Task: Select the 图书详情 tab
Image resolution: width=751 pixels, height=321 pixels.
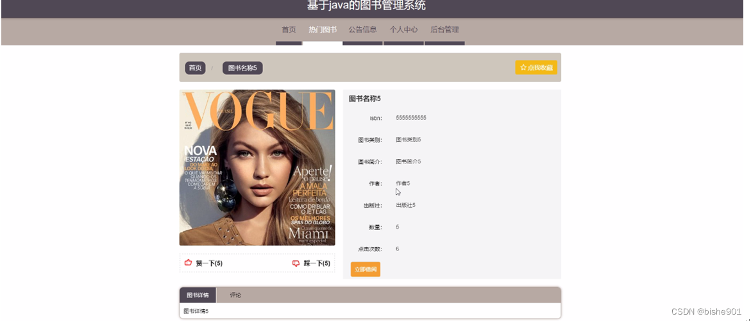Action: click(x=198, y=295)
